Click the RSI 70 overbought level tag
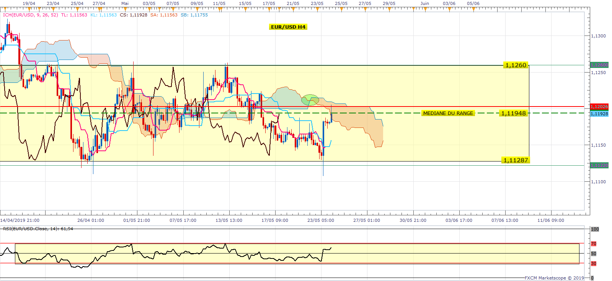The image size is (612, 281). [x=594, y=244]
